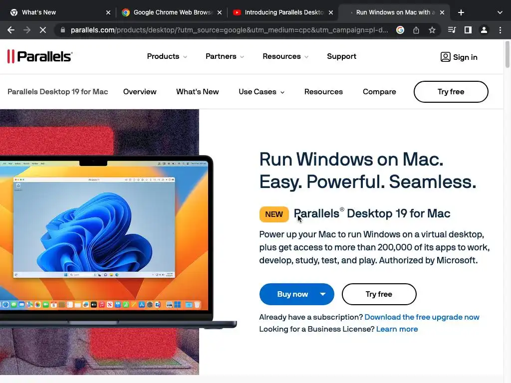Image resolution: width=511 pixels, height=383 pixels.
Task: Open the Chrome side panel
Action: click(x=468, y=30)
